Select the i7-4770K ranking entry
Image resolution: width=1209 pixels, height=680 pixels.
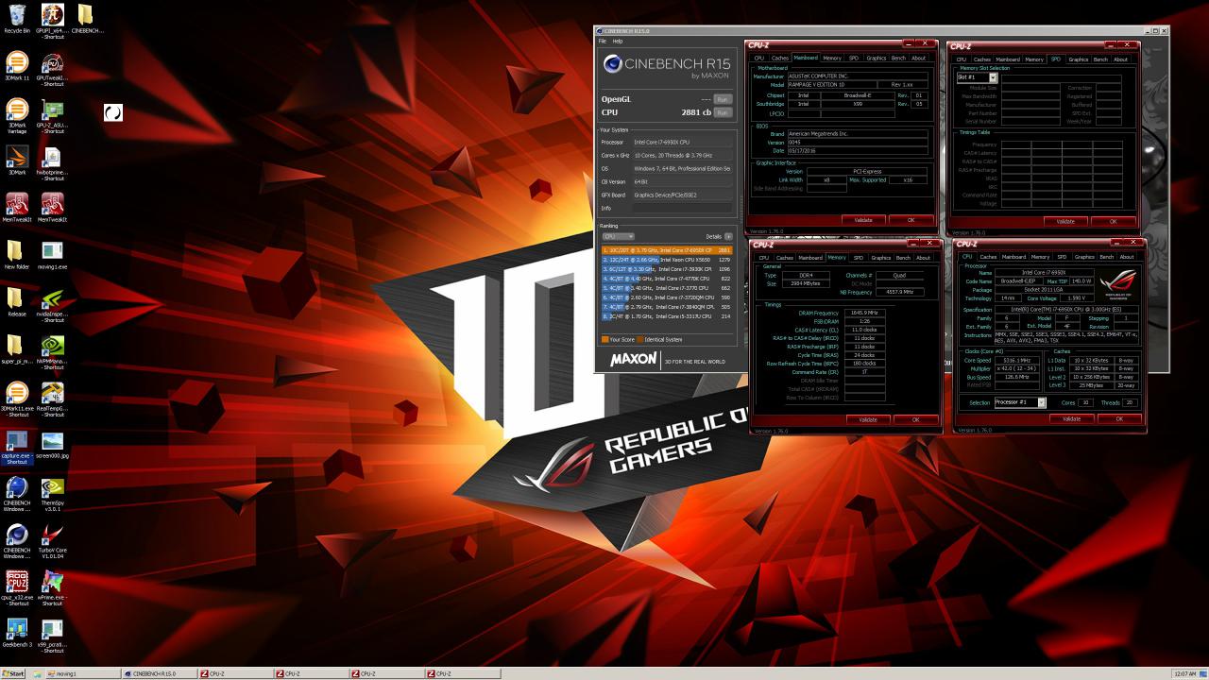tap(666, 279)
